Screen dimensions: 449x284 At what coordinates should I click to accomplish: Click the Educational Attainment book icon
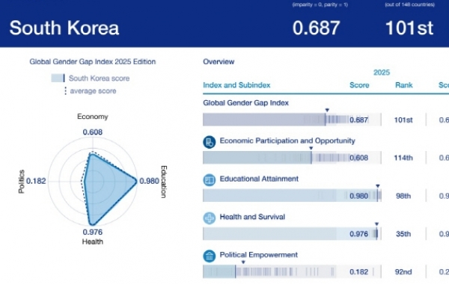pyautogui.click(x=210, y=180)
